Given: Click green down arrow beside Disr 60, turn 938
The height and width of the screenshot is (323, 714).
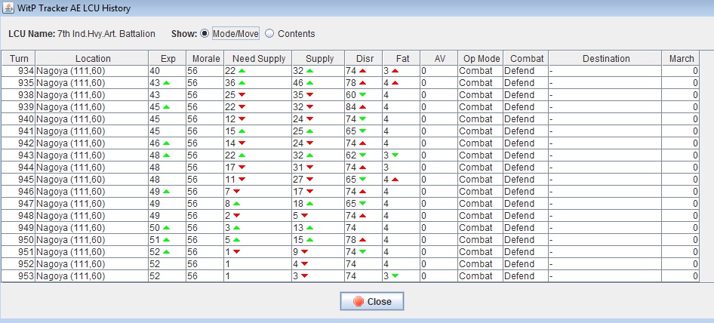Looking at the screenshot, I should click(x=362, y=95).
